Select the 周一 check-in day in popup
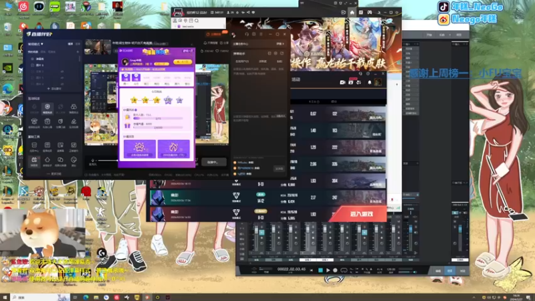Screen dimensions: 535x301 point(126,79)
